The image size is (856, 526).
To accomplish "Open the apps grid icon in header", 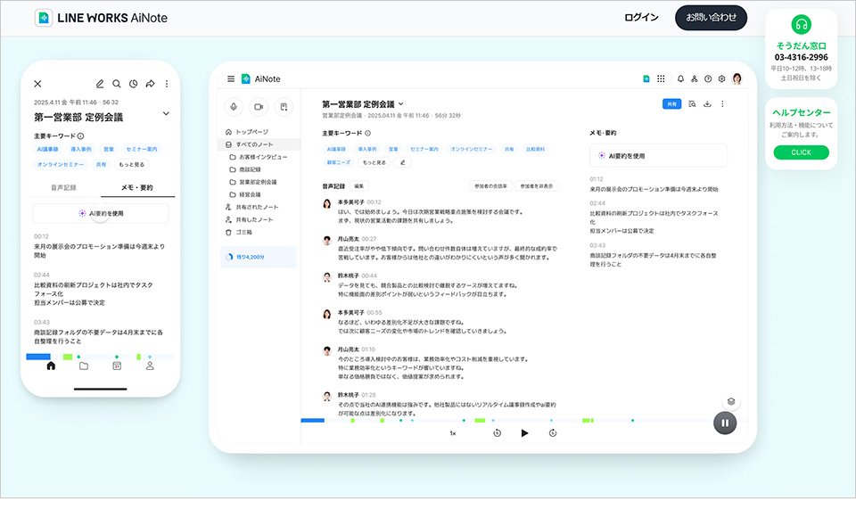I will [661, 78].
